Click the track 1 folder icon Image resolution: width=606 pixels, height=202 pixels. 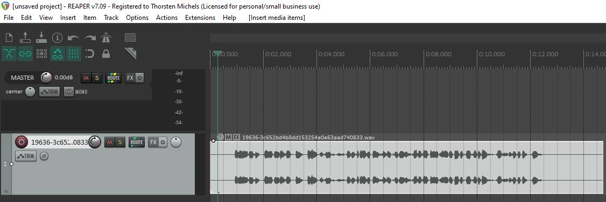6,191
